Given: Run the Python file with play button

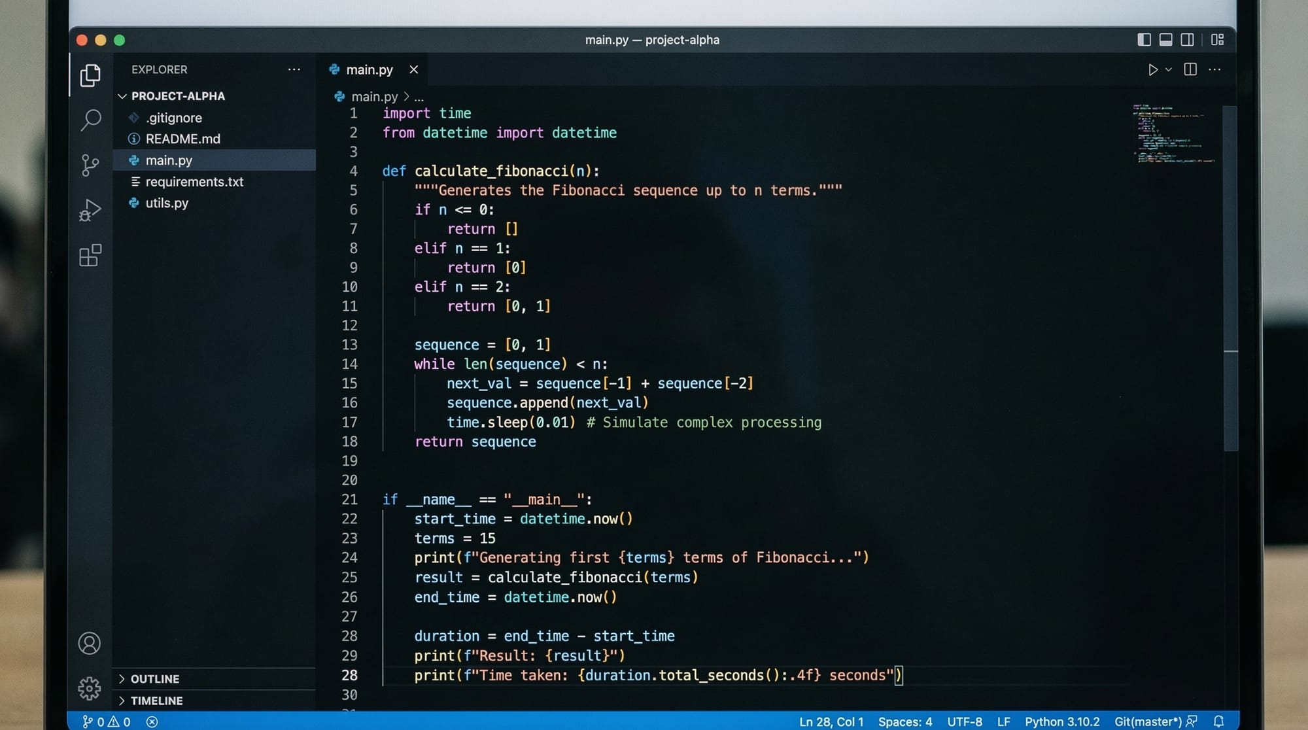Looking at the screenshot, I should tap(1152, 70).
